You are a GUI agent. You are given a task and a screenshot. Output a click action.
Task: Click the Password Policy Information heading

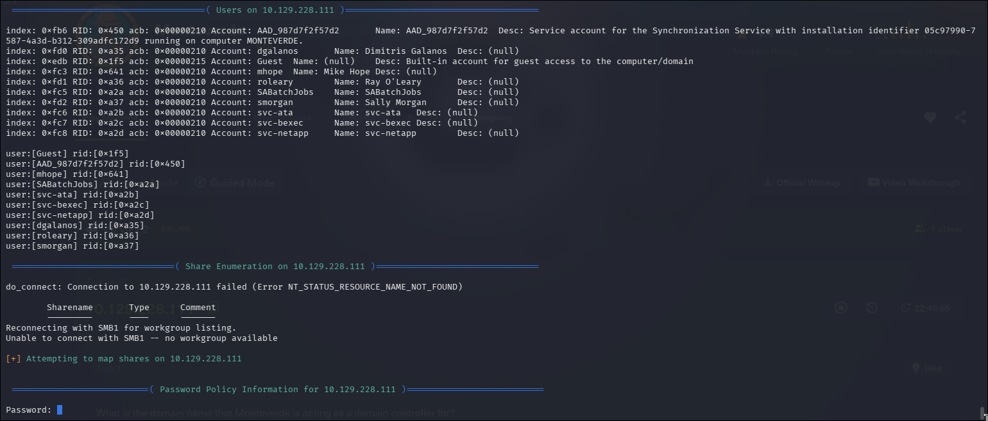277,390
